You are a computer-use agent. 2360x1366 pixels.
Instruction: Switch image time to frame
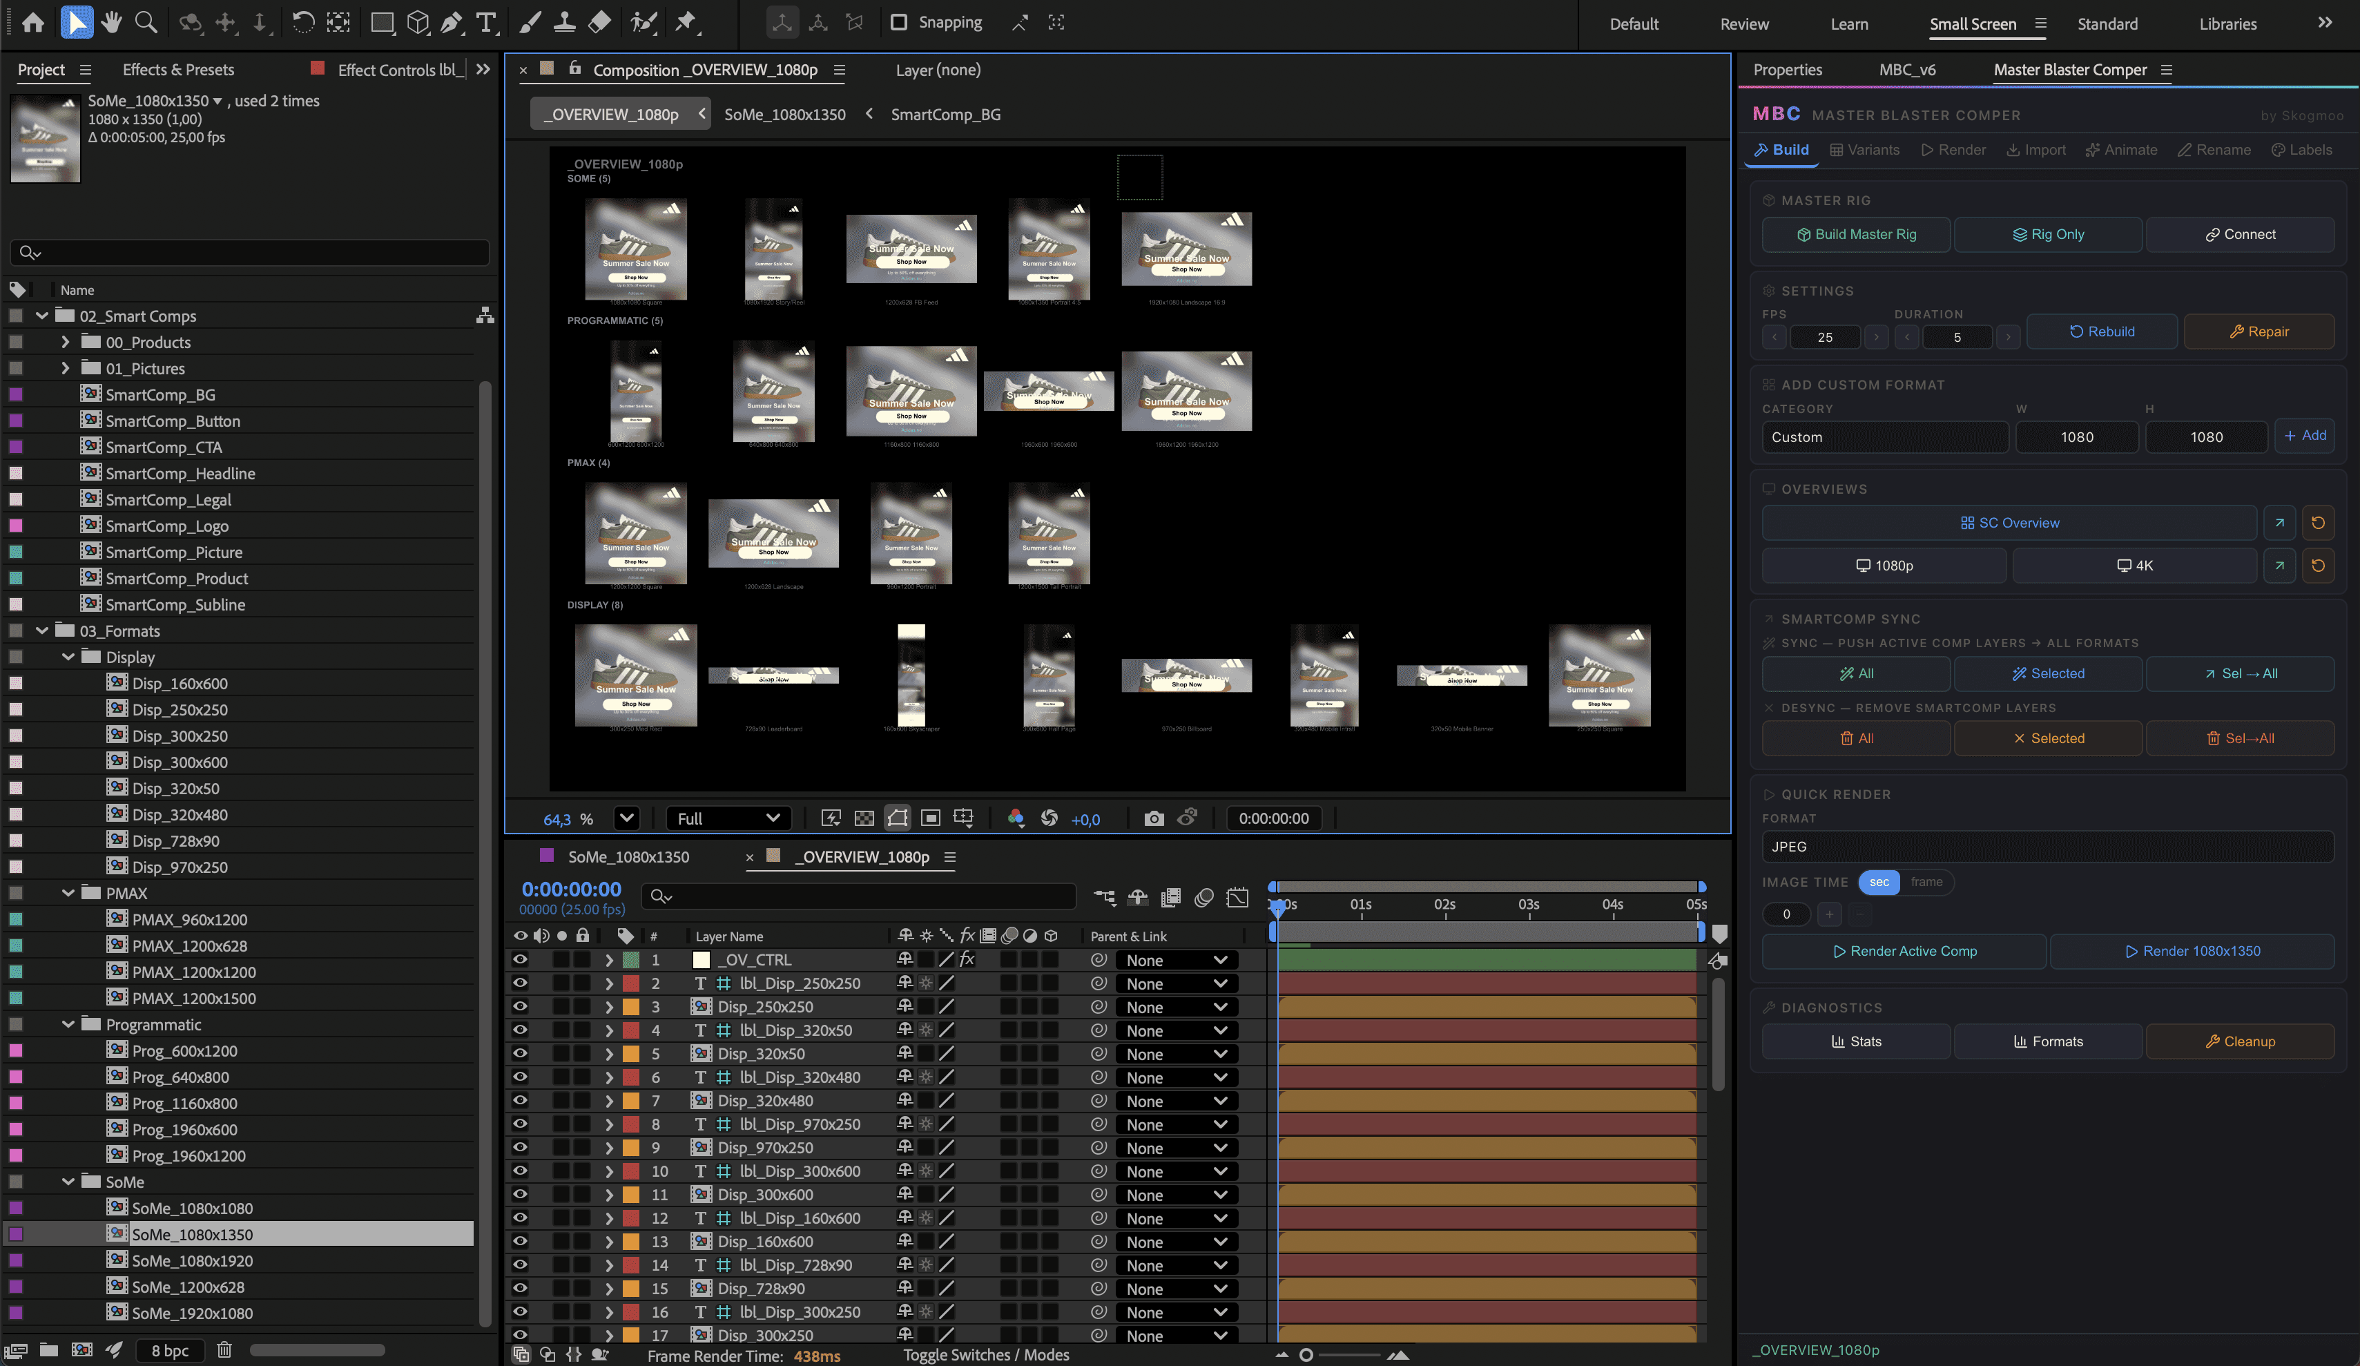click(1926, 883)
